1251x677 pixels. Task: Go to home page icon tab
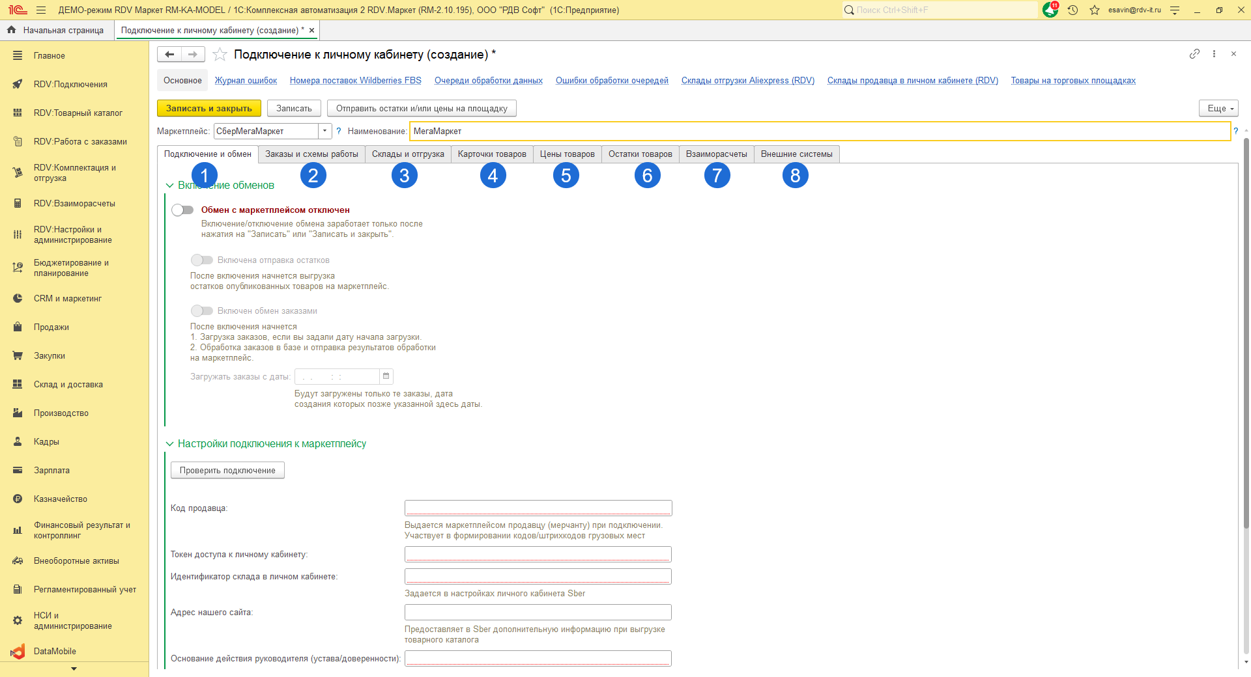(x=11, y=30)
